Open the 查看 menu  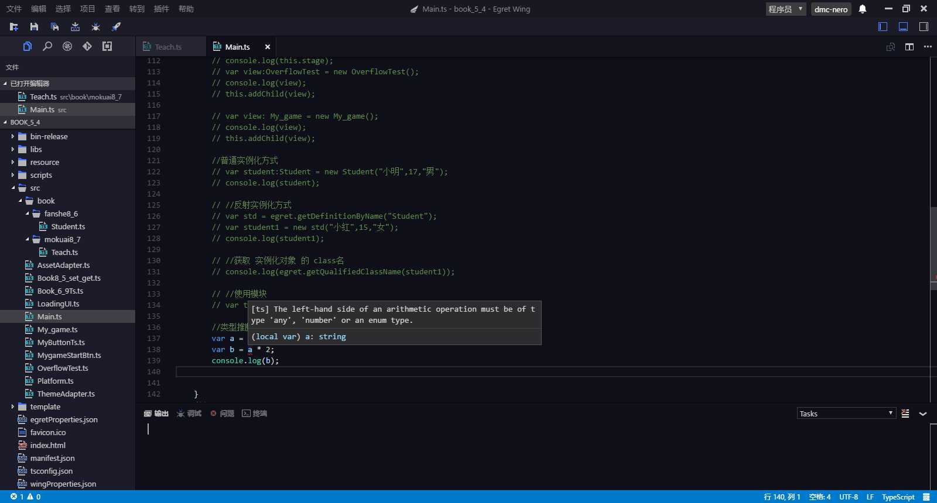click(112, 9)
